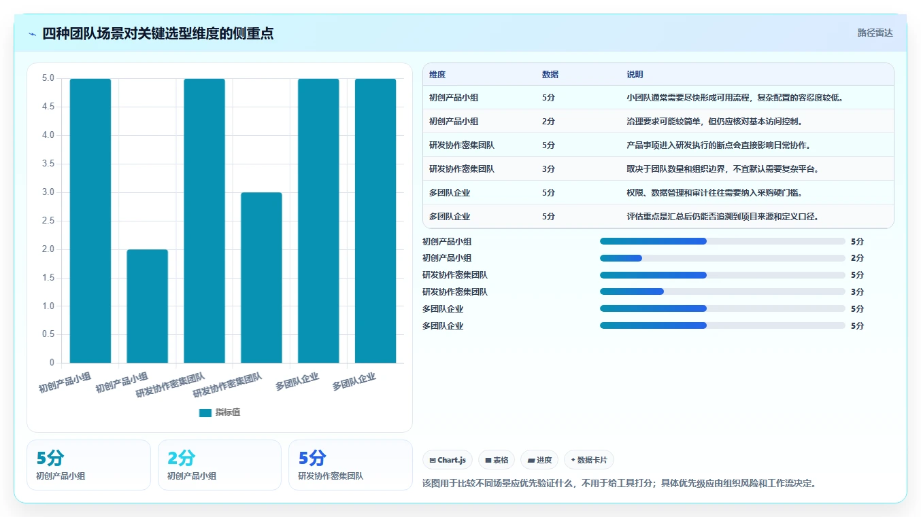Select the 数据卡片 tag chip
Viewport: 921px width, 517px height.
[x=588, y=460]
